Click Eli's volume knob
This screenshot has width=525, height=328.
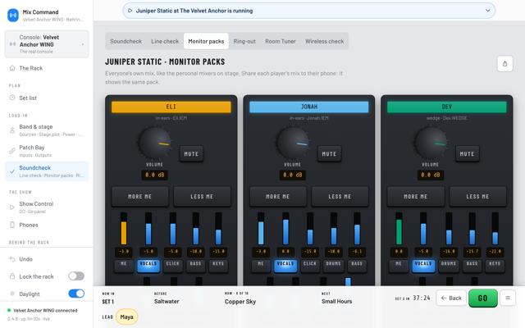pyautogui.click(x=155, y=143)
